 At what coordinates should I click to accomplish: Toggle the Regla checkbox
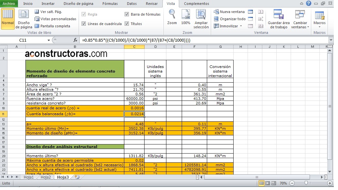[84, 14]
